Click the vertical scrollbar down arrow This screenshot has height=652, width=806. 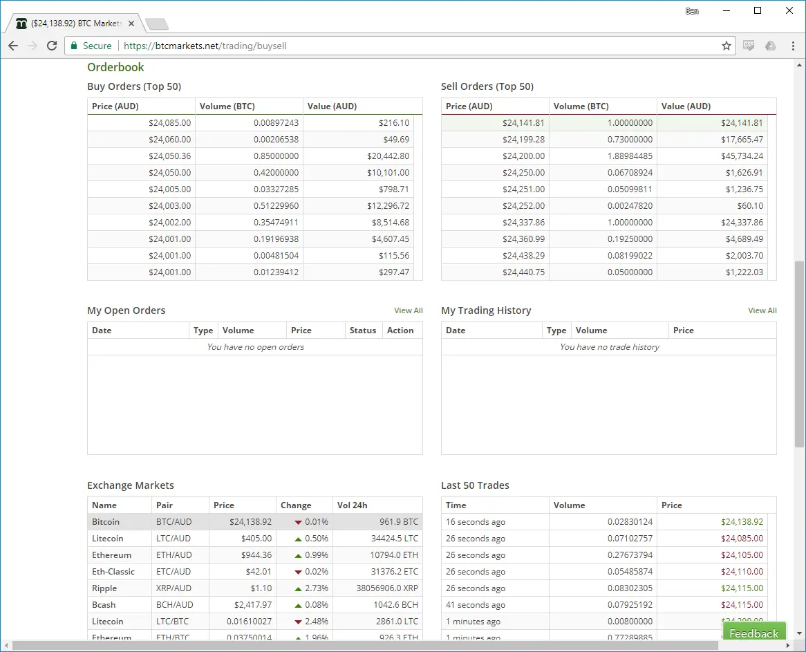[x=799, y=633]
